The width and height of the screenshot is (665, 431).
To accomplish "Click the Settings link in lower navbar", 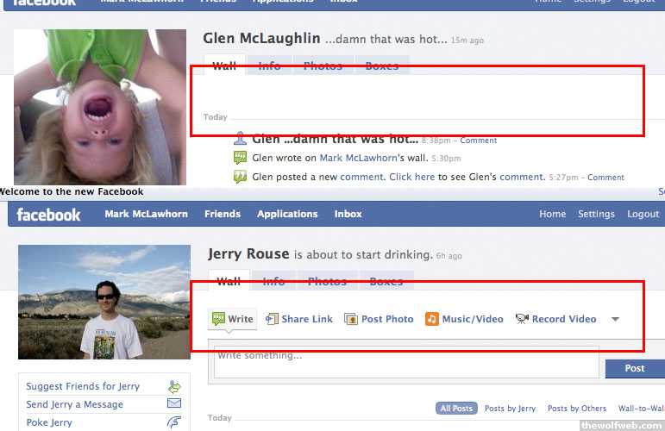I will click(x=596, y=214).
